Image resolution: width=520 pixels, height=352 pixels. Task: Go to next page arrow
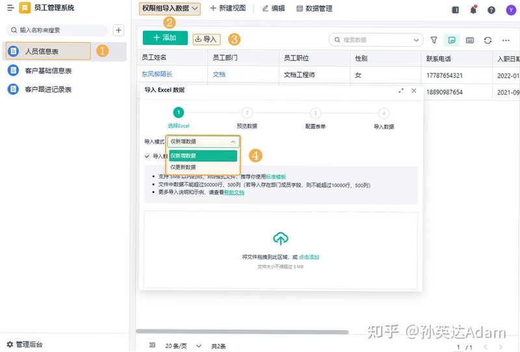point(500,347)
